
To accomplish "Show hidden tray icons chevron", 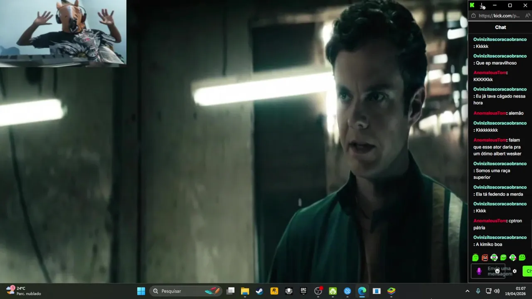I will tap(467, 291).
